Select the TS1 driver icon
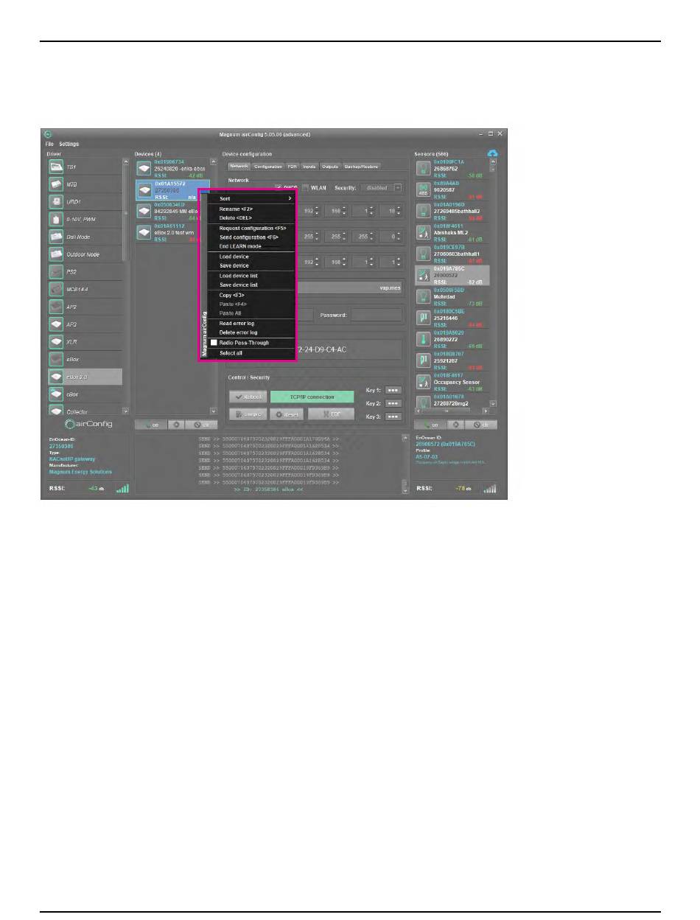The width and height of the screenshot is (700, 920). [57, 167]
